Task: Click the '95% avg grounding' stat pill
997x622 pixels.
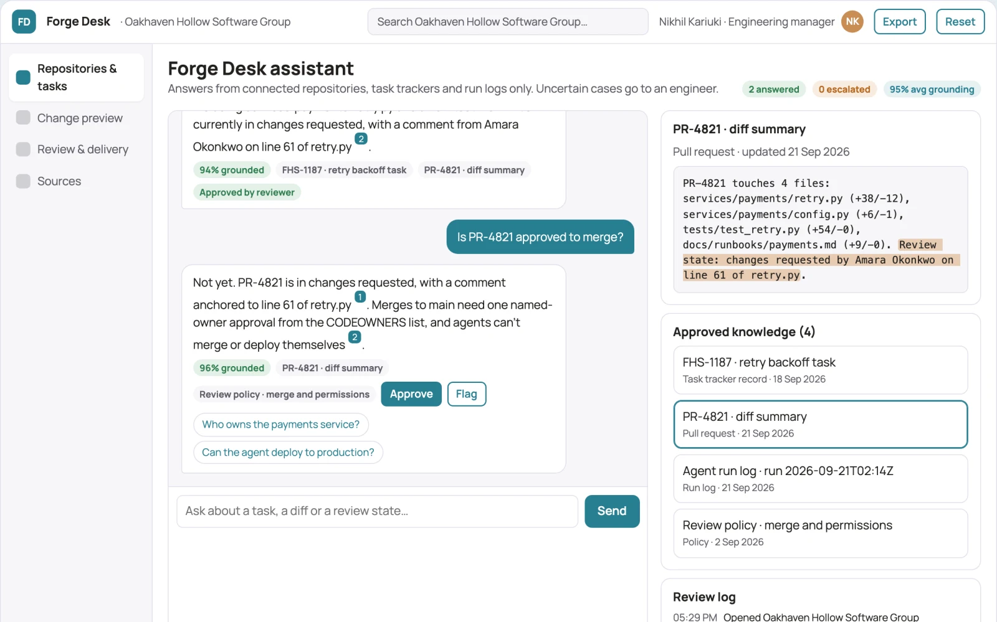Action: coord(932,89)
